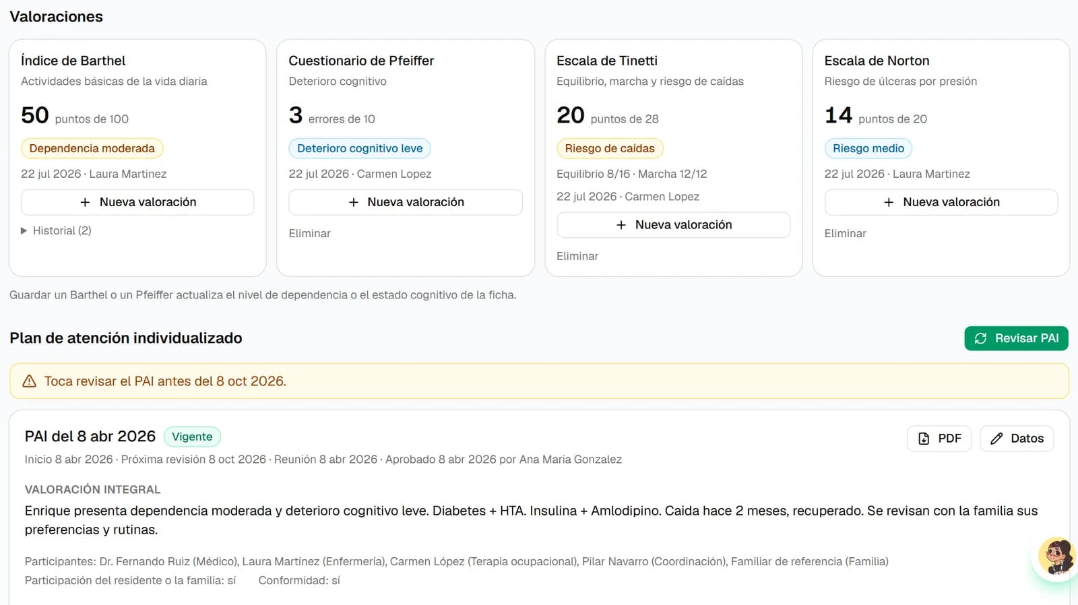Viewport: 1078px width, 605px height.
Task: Click Eliminar under Tinetti card
Action: pyautogui.click(x=577, y=256)
